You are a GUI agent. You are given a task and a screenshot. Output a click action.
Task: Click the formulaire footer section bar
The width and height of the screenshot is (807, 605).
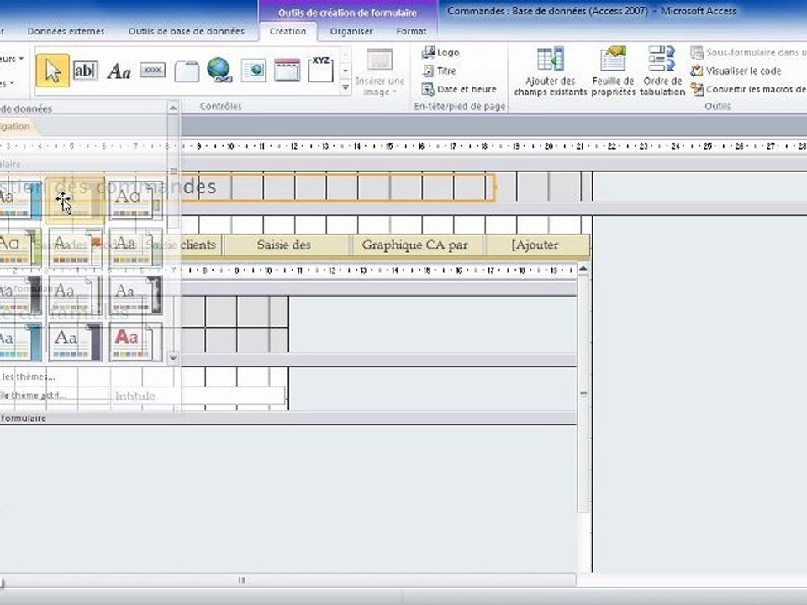288,418
